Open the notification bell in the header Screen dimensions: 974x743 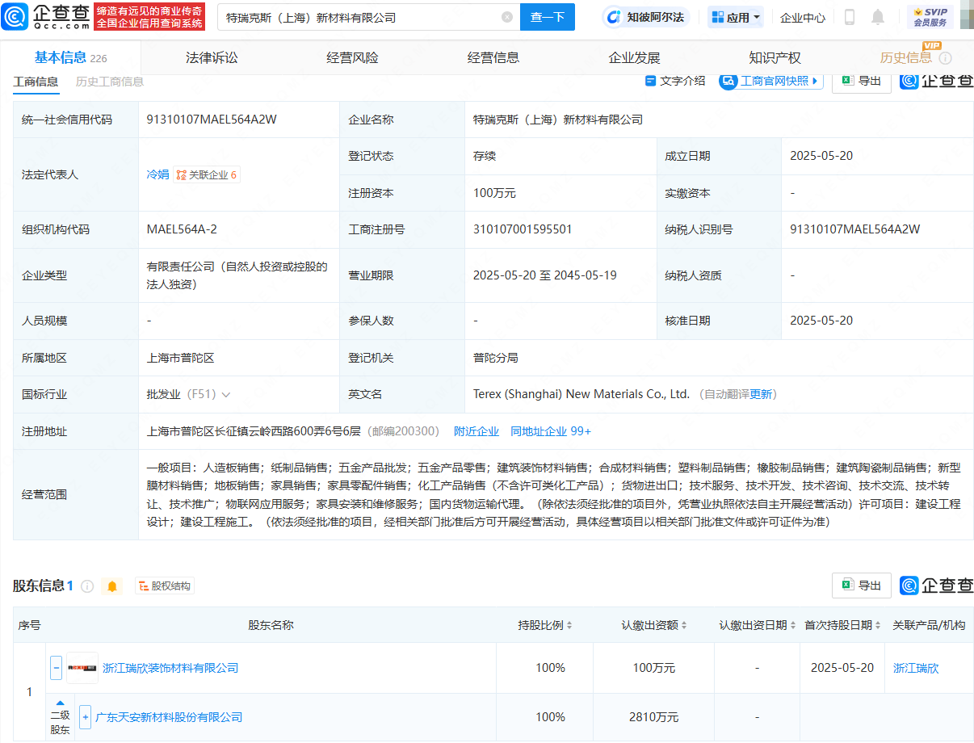coord(878,17)
